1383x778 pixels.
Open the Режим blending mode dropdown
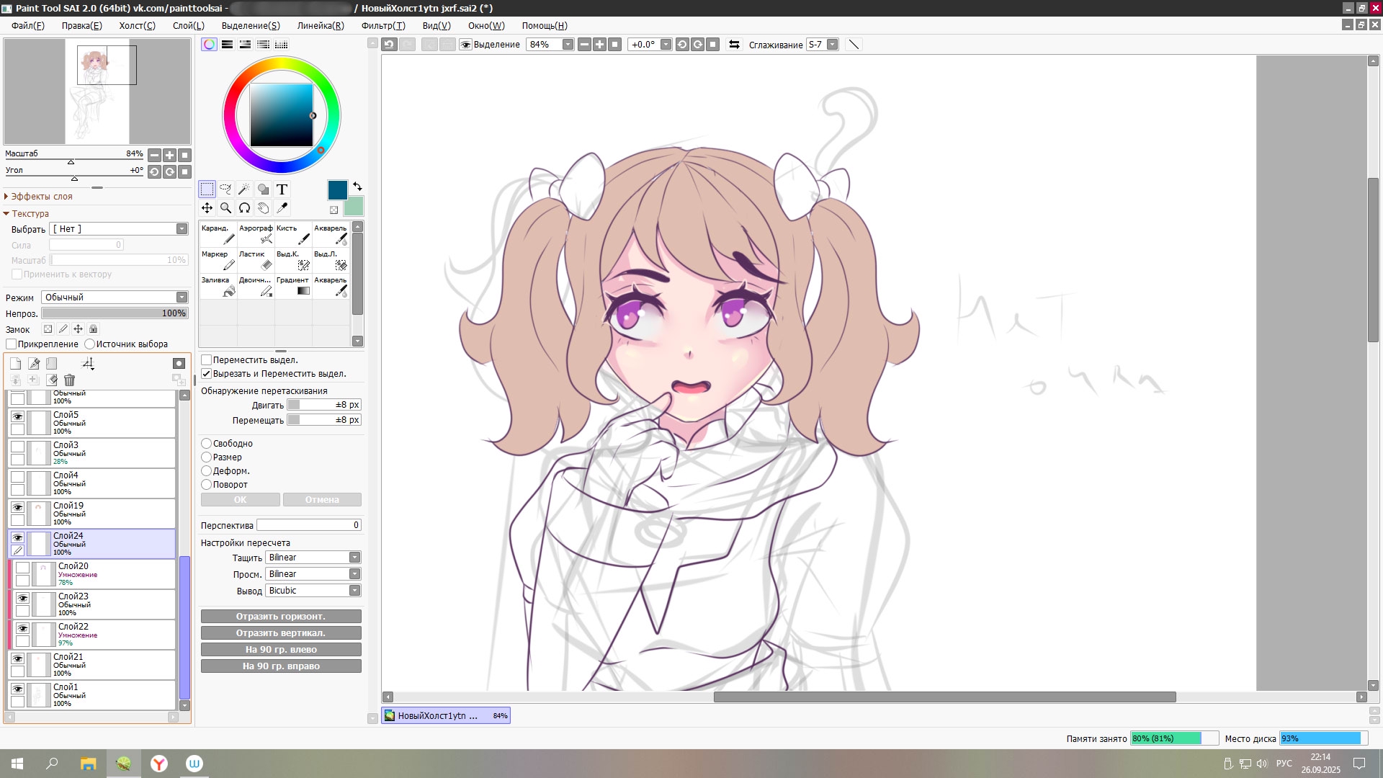[x=115, y=298]
